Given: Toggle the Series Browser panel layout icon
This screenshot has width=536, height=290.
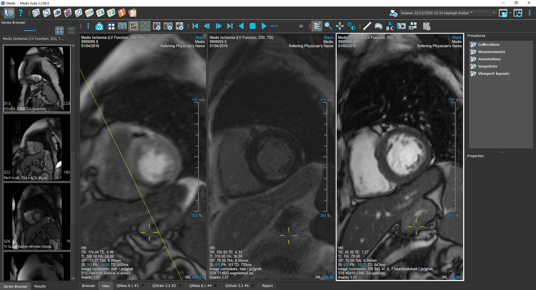Looking at the screenshot, I should (x=9, y=13).
